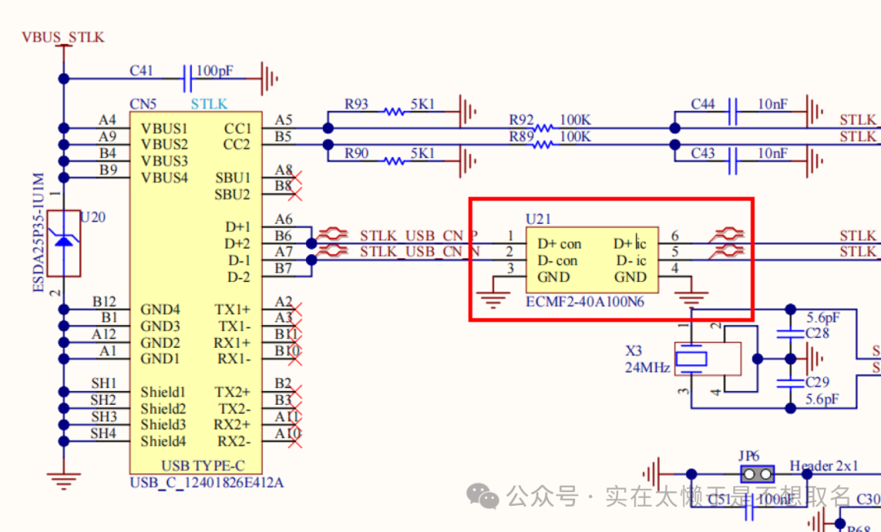Viewport: 881px width, 532px height.
Task: Select the C41 100pF capacitor symbol
Action: point(187,78)
